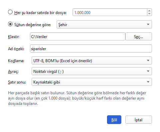Image resolution: width=160 pixels, height=132 pixels.
Task: Click the 'Klasör:' label
Action: pos(14,37)
